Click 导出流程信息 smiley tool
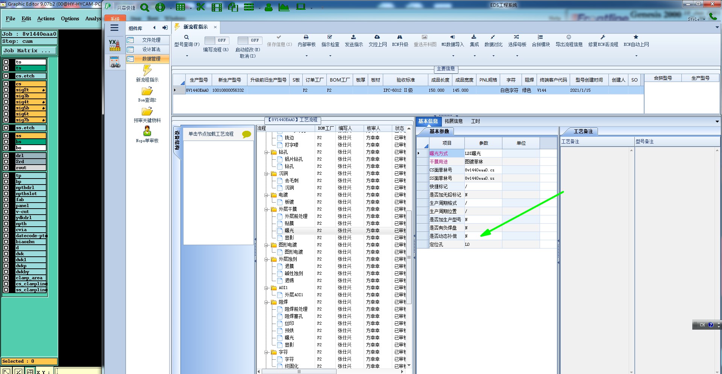The width and height of the screenshot is (722, 374). pos(569,41)
